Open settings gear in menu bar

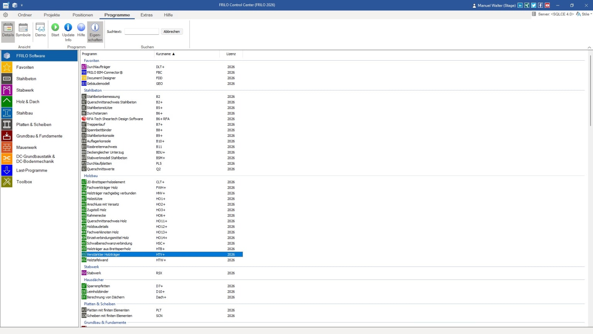tap(5, 15)
